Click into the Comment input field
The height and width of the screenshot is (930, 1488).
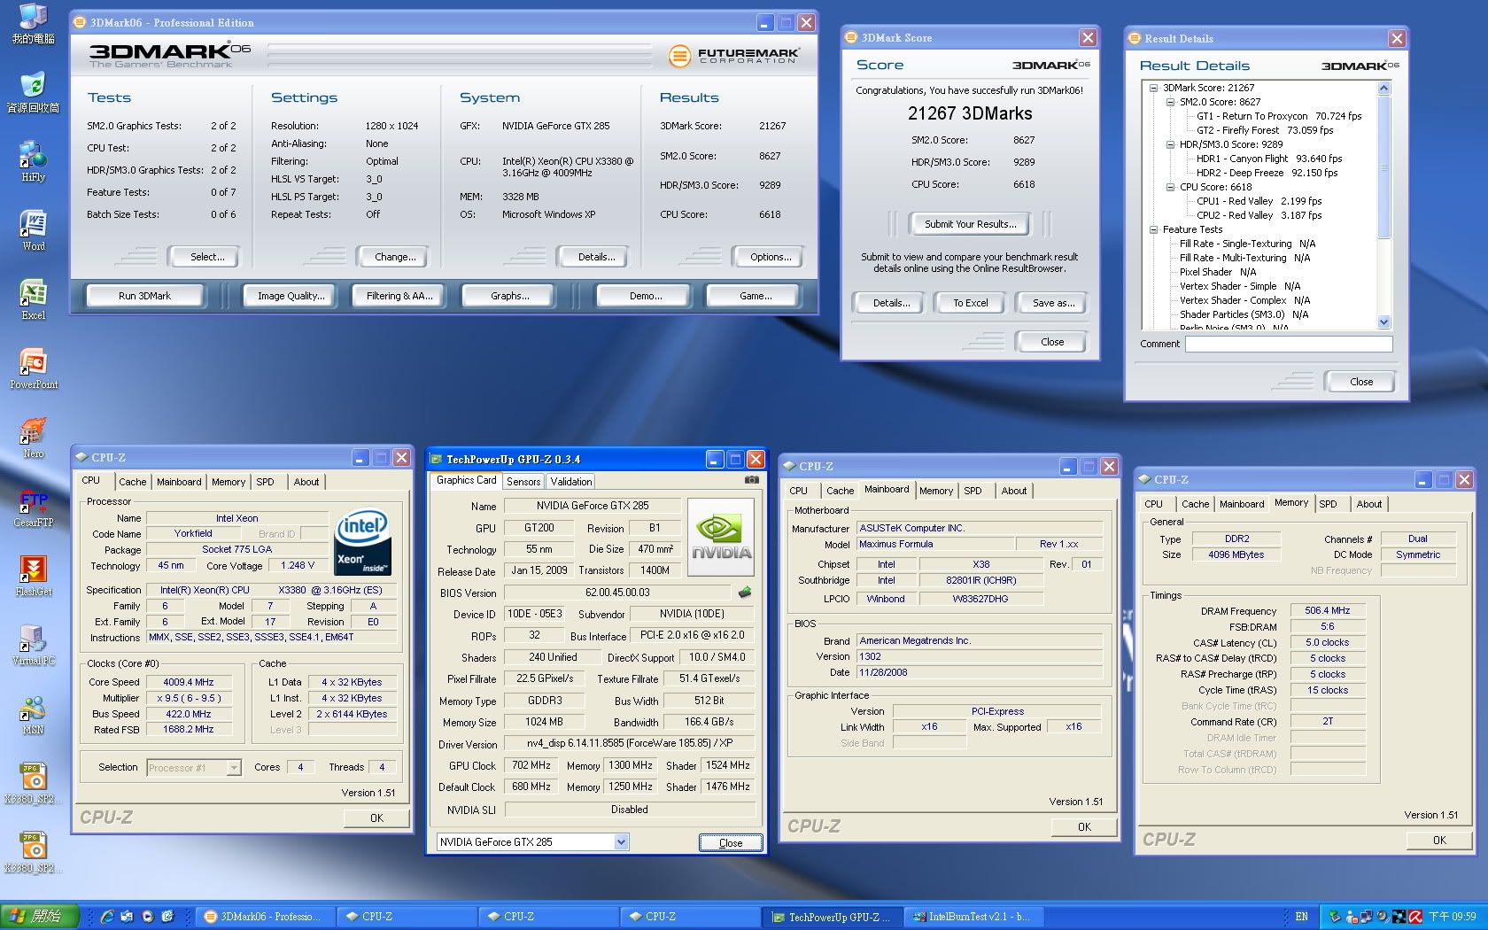(x=1289, y=344)
